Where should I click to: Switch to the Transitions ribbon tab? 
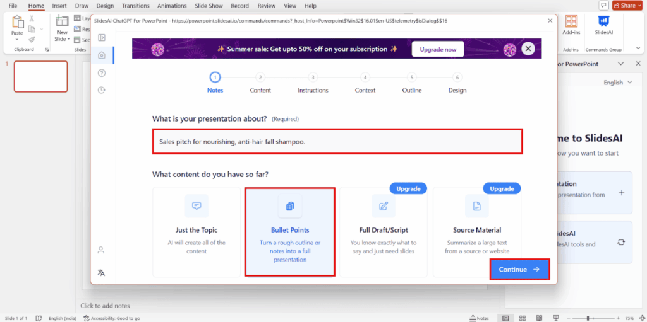coord(135,6)
